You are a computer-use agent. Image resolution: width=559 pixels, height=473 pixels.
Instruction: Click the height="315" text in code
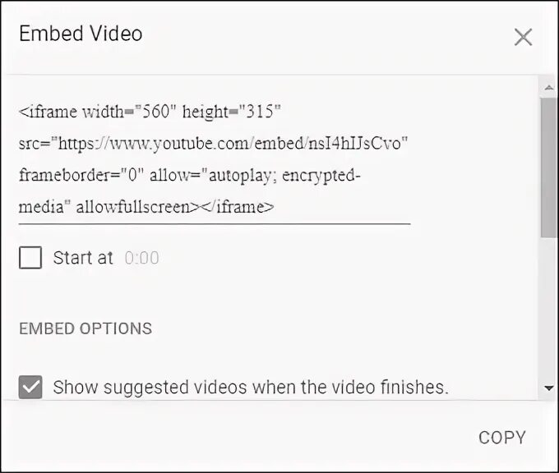[x=232, y=112]
